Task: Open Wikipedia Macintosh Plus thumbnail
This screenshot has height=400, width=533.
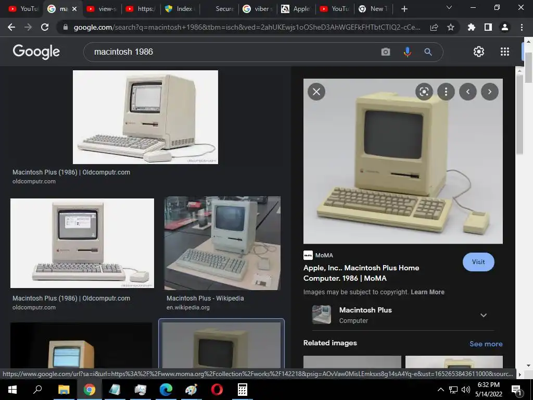Action: click(222, 243)
